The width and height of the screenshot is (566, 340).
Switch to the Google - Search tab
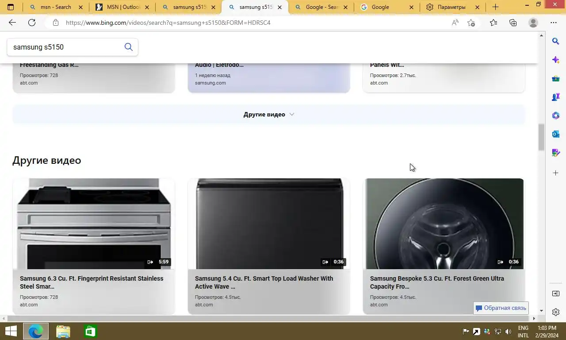coord(321,7)
